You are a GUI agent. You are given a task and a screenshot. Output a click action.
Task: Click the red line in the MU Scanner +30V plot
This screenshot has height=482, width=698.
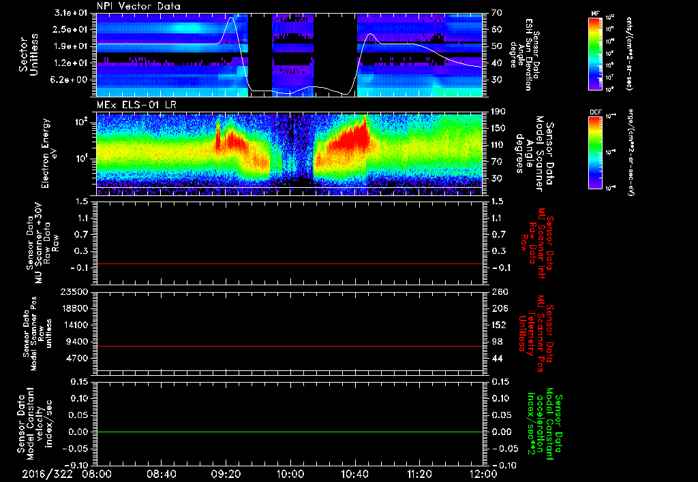pos(290,263)
